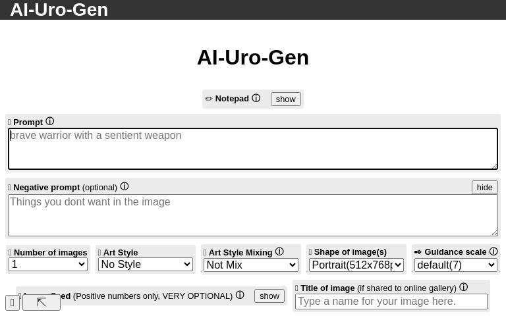The height and width of the screenshot is (316, 506).
Task: Click the Art Style Mixing info icon
Action: tap(279, 251)
